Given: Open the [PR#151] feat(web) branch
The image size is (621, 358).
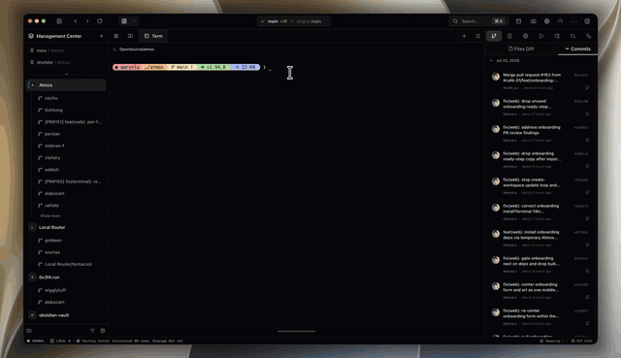Looking at the screenshot, I should (70, 121).
